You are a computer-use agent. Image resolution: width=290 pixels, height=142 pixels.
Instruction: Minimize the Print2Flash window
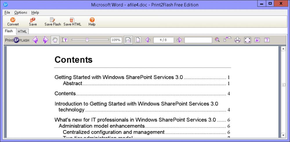(x=262, y=3)
